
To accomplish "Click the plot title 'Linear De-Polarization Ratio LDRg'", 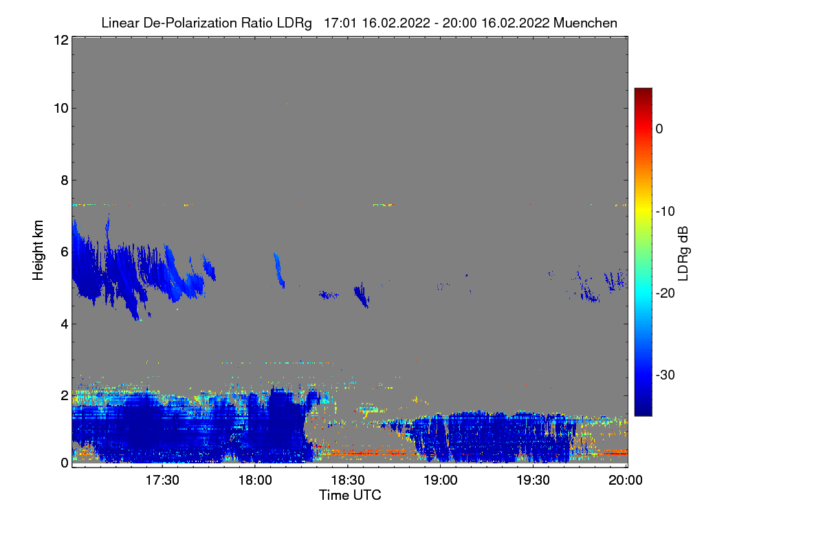I will coord(206,23).
